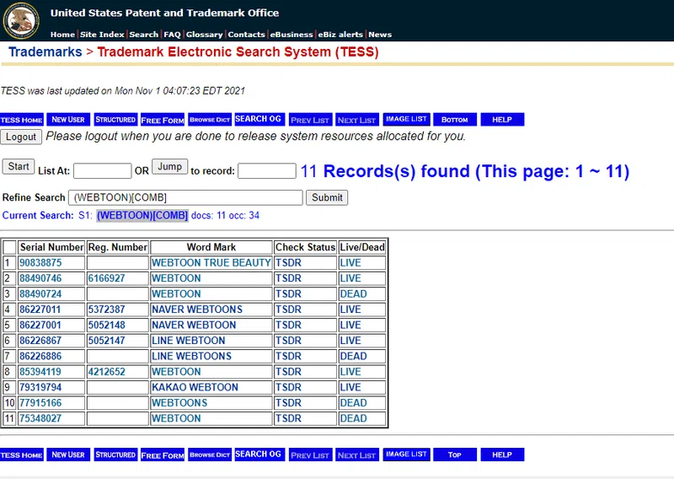This screenshot has width=674, height=479.
Task: Focus the Refine Search text box
Action: click(x=185, y=197)
